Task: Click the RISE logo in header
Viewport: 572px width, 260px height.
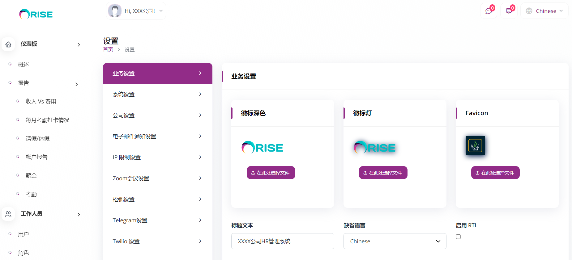Action: 36,14
